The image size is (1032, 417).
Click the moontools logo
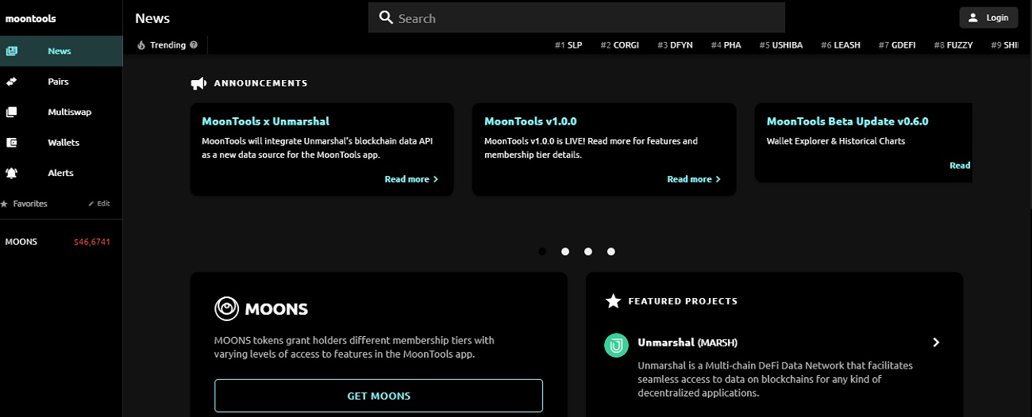click(x=30, y=18)
